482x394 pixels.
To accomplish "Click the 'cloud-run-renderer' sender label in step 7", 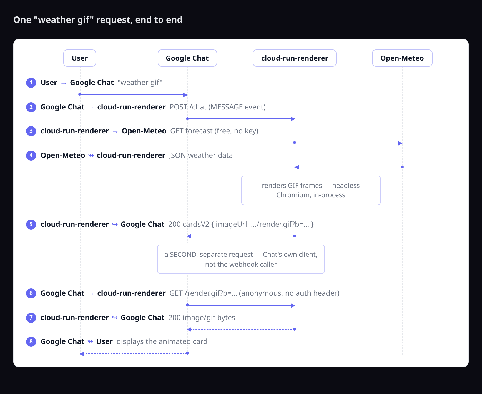I will click(x=75, y=318).
